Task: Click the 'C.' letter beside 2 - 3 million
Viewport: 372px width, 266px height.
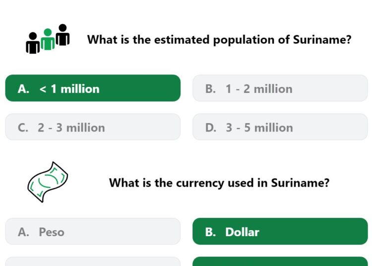Action: pyautogui.click(x=23, y=128)
